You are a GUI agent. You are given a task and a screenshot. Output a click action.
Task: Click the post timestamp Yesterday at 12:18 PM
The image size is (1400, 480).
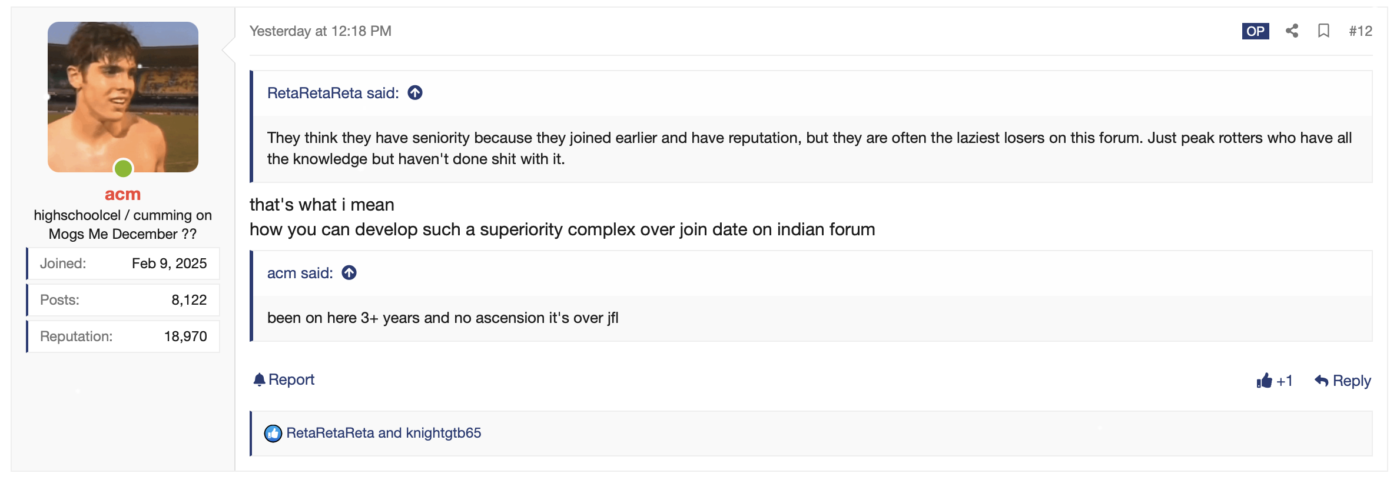[x=320, y=31]
